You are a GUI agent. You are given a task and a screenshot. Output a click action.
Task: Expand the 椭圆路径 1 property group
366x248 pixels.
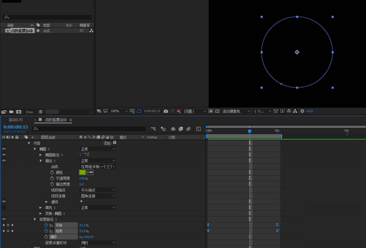click(x=41, y=155)
